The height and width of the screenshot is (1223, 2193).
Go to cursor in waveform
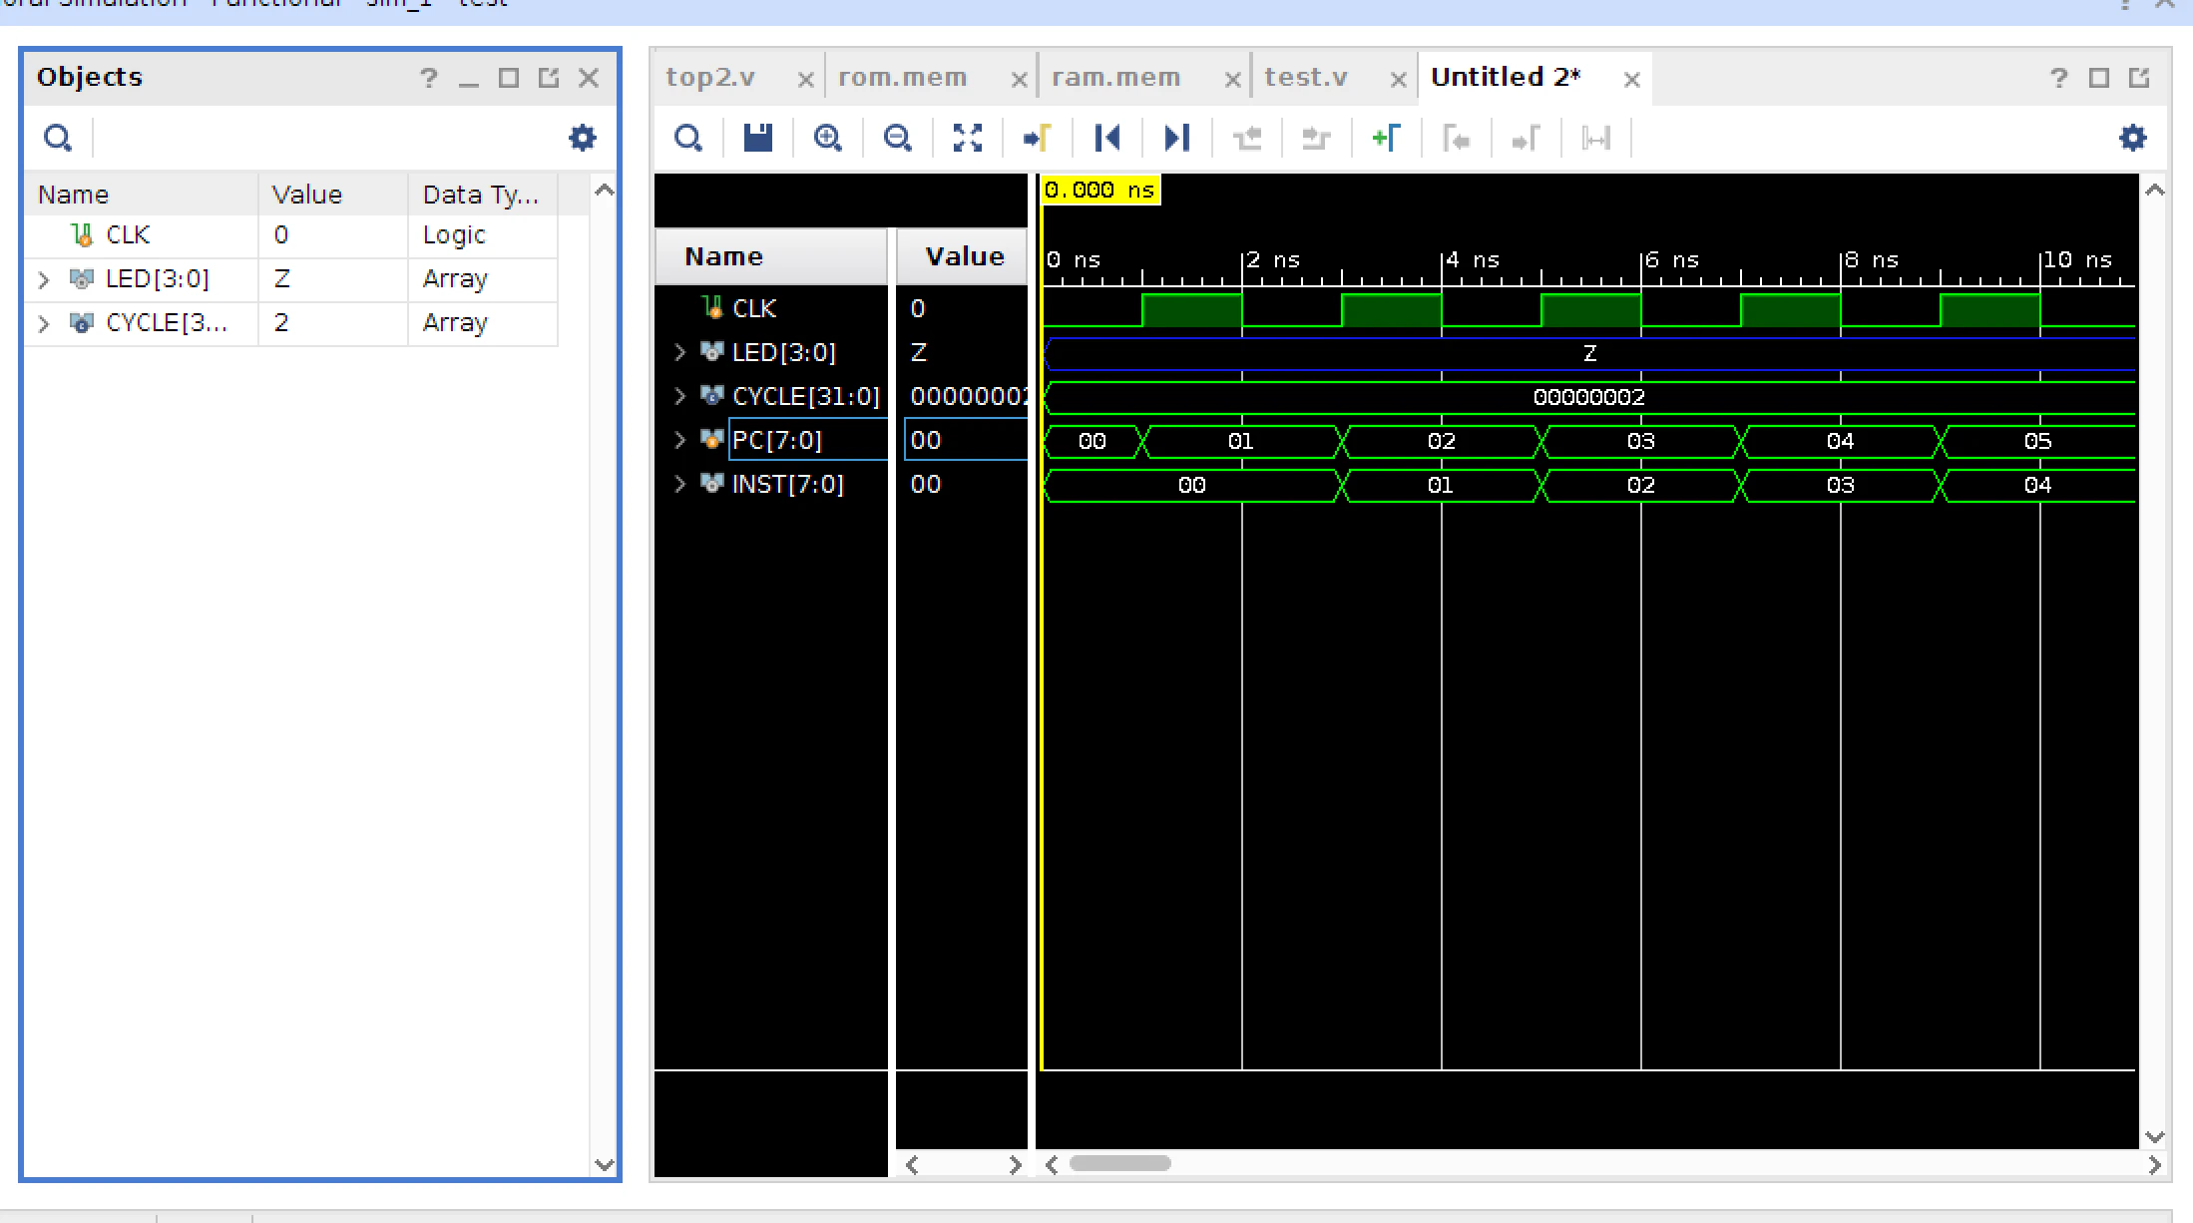pyautogui.click(x=1038, y=138)
